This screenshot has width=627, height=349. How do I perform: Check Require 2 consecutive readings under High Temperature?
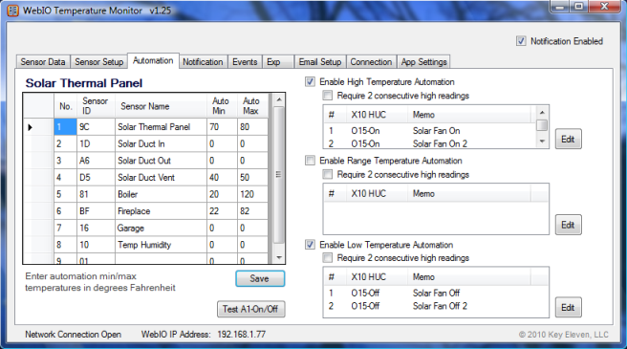pyautogui.click(x=328, y=96)
